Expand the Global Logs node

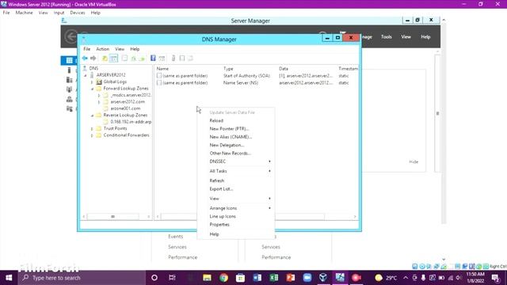coord(92,82)
